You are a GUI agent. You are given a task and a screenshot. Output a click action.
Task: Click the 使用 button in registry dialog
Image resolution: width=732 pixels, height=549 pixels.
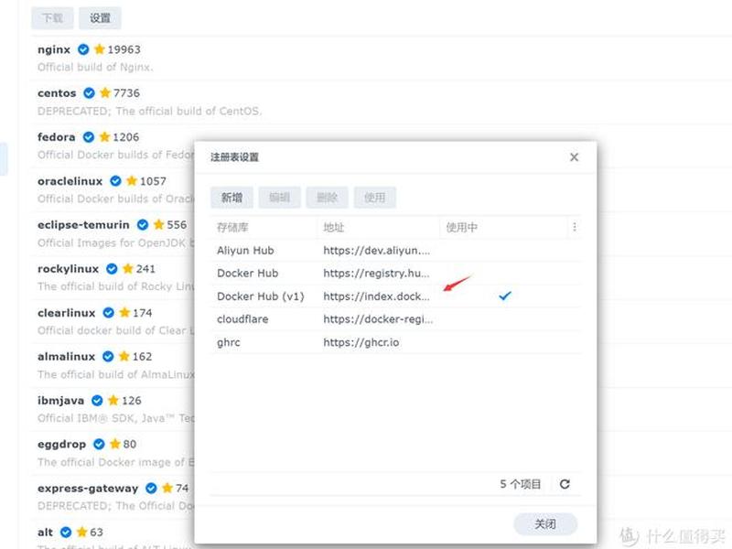[x=375, y=198]
